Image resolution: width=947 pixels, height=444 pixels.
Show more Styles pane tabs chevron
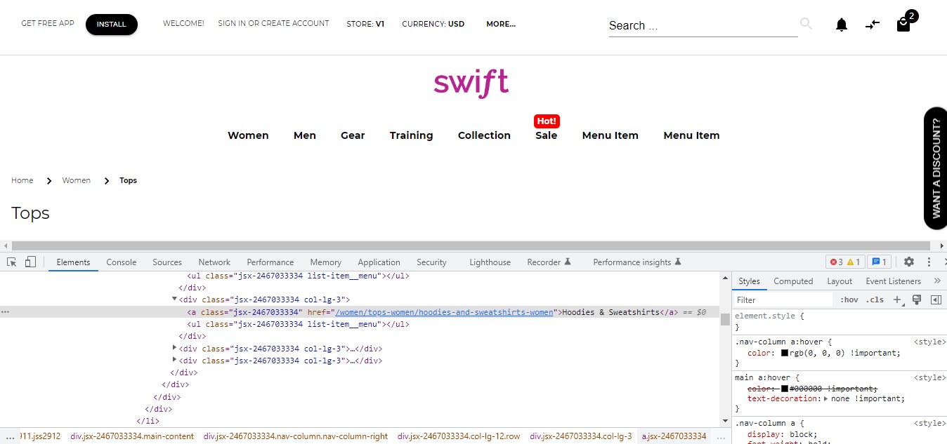tap(936, 281)
